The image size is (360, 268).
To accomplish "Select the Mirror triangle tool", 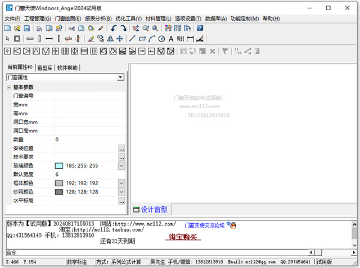I will [110, 39].
